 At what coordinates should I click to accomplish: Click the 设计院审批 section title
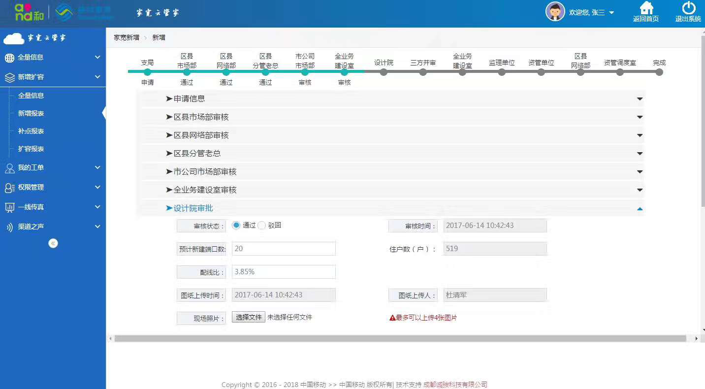click(193, 208)
